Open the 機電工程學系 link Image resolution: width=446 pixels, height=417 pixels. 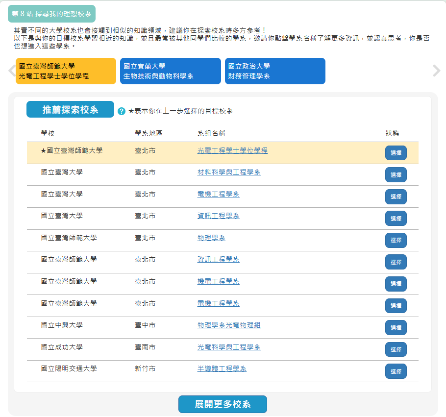[218, 281]
